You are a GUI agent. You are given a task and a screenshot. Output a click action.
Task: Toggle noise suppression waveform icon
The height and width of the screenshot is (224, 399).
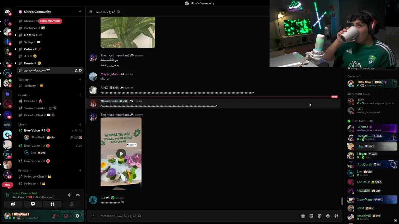[x=70, y=195]
